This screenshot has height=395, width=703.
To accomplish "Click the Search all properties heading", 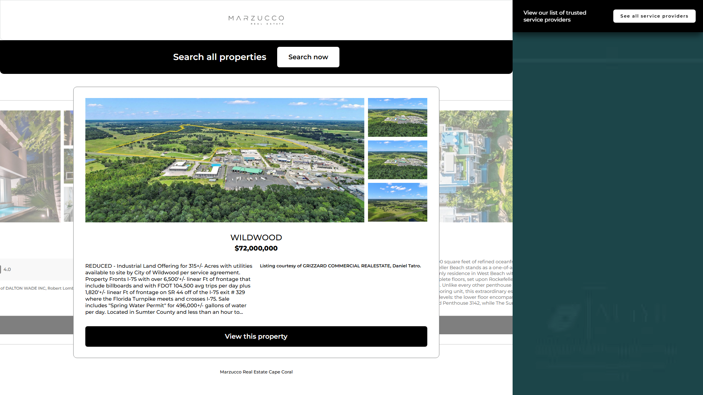I will point(219,57).
